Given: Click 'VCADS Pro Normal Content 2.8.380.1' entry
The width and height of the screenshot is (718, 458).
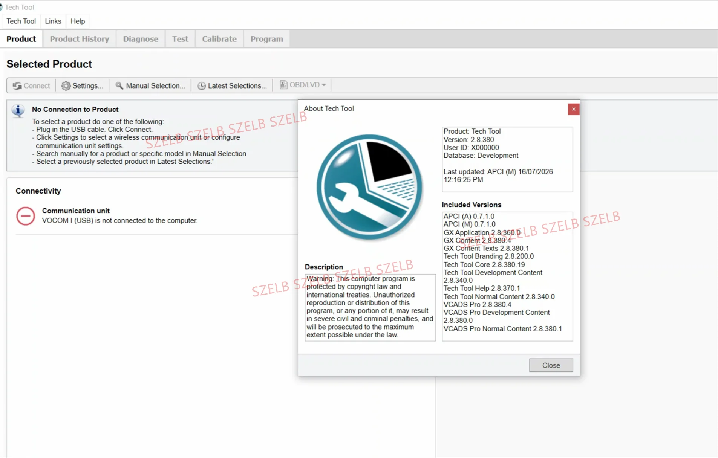Looking at the screenshot, I should [x=502, y=328].
